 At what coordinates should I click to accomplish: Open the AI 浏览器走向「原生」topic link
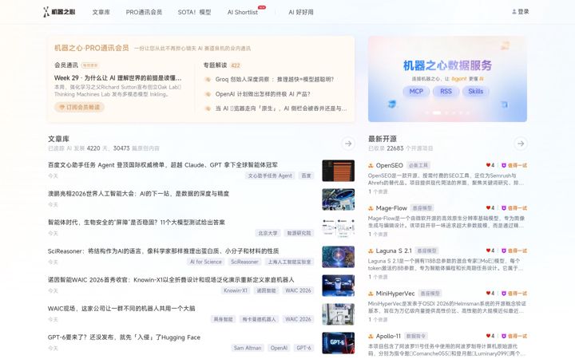coord(281,108)
